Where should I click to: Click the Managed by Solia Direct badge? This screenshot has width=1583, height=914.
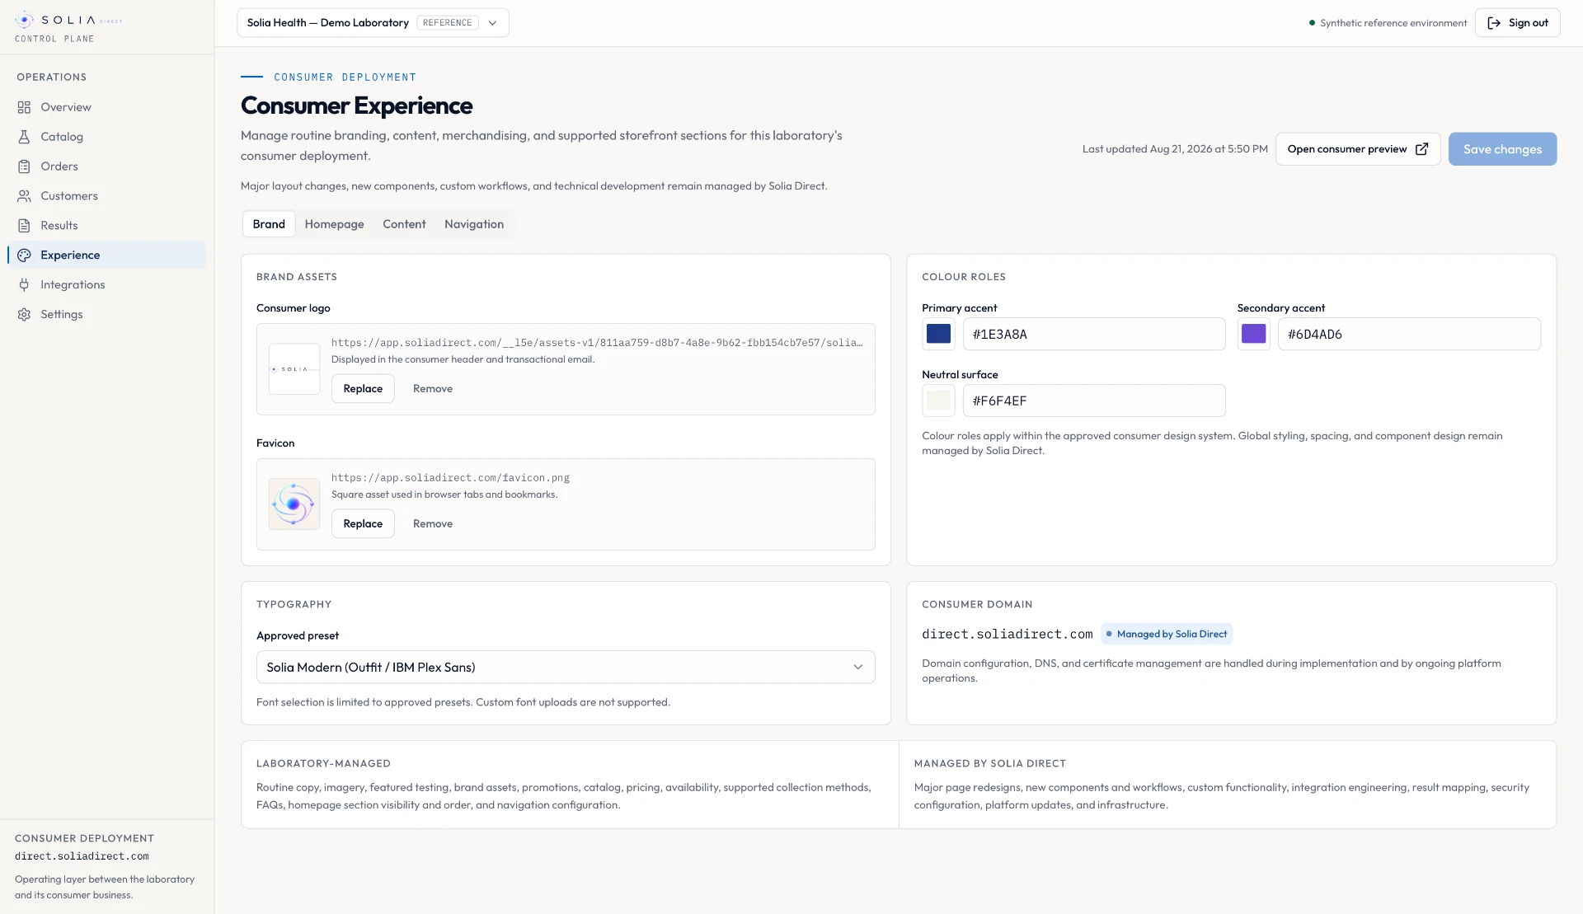click(1167, 635)
